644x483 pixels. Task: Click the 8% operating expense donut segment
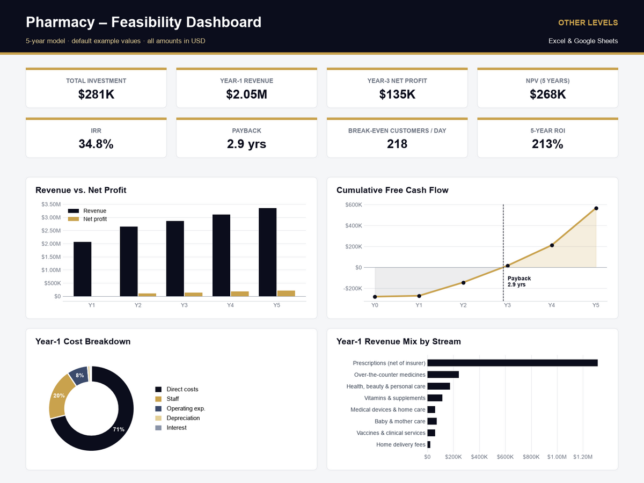coord(79,375)
